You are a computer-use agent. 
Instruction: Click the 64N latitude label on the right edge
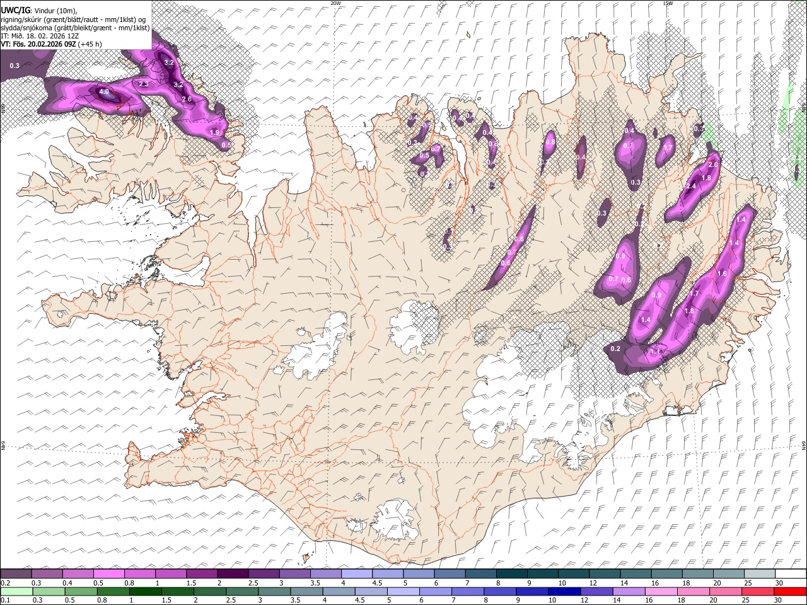pyautogui.click(x=804, y=444)
